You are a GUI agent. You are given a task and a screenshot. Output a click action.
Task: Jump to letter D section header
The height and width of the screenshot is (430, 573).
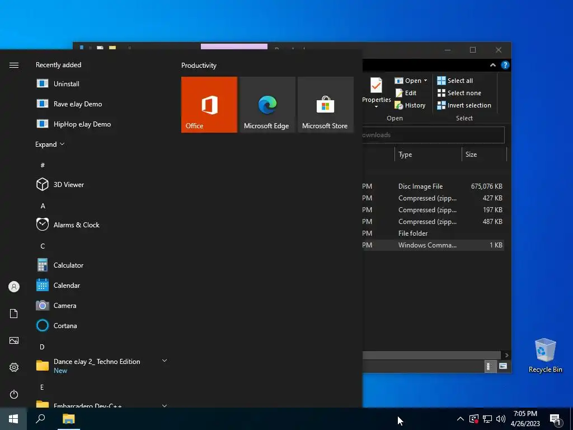tap(42, 347)
